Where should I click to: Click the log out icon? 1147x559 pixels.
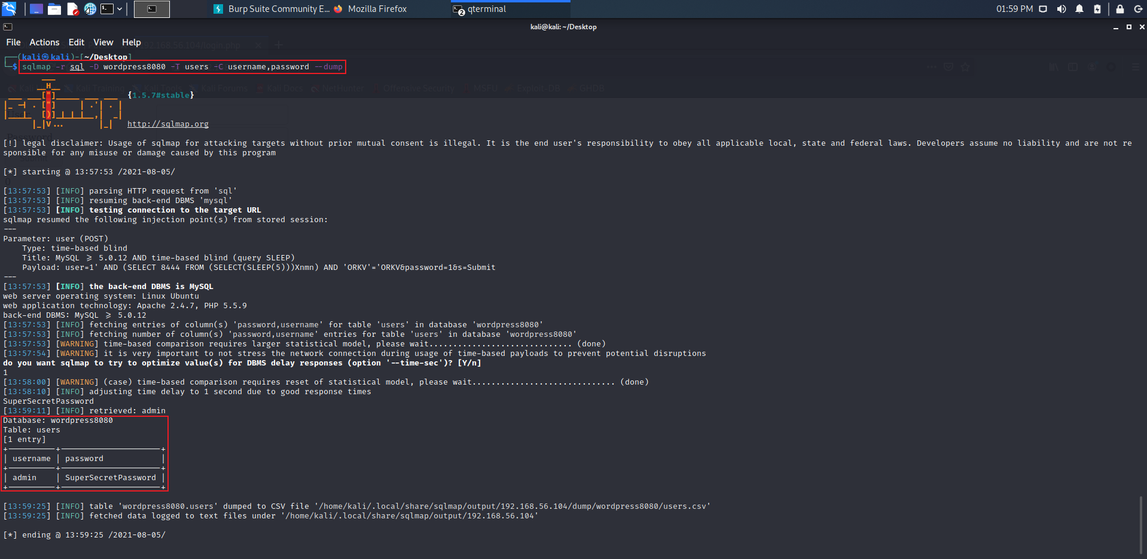click(x=1138, y=9)
